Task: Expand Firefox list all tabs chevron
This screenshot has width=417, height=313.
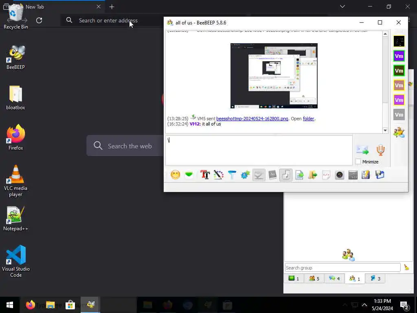Action: (x=342, y=7)
